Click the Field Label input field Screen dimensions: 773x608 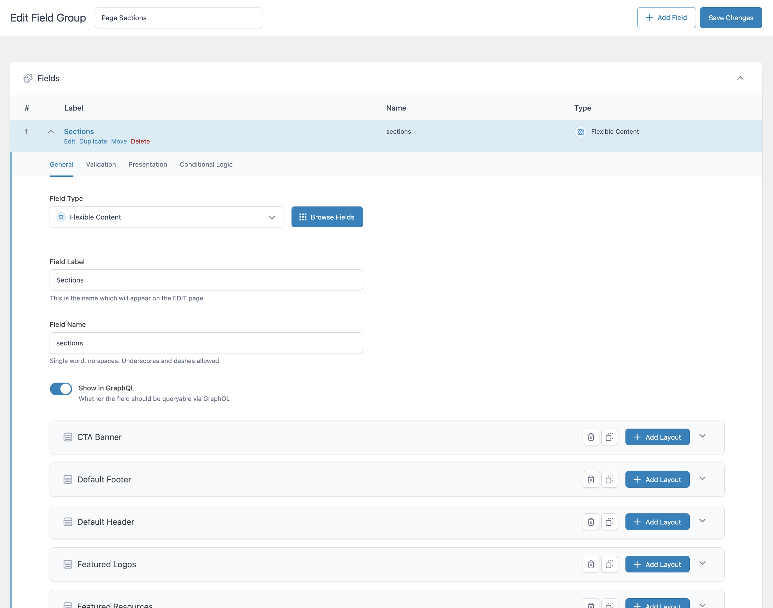tap(206, 280)
